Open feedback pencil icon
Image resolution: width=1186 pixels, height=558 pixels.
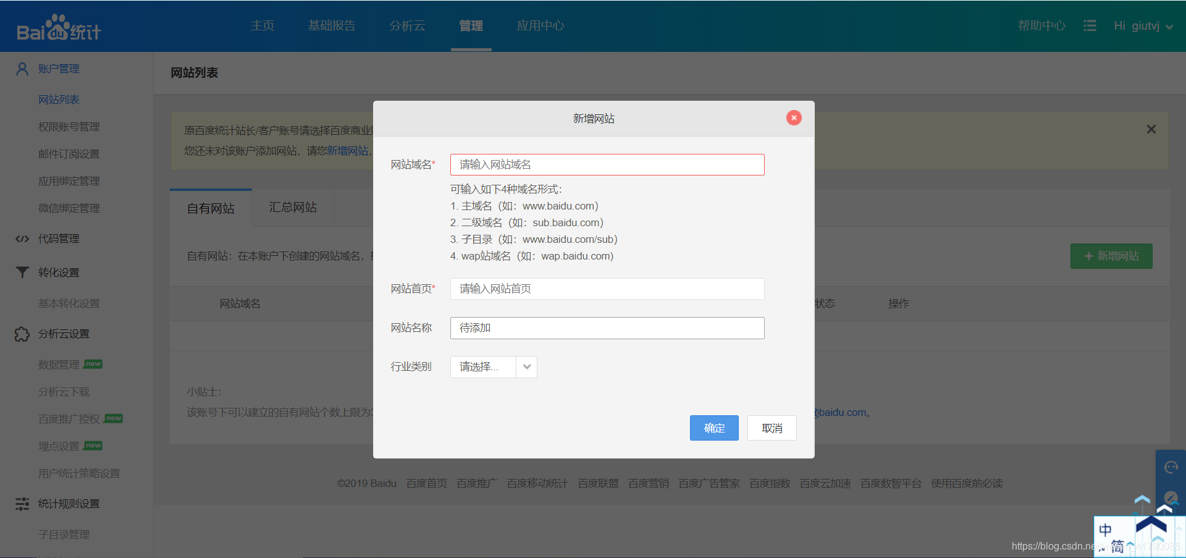click(1171, 497)
